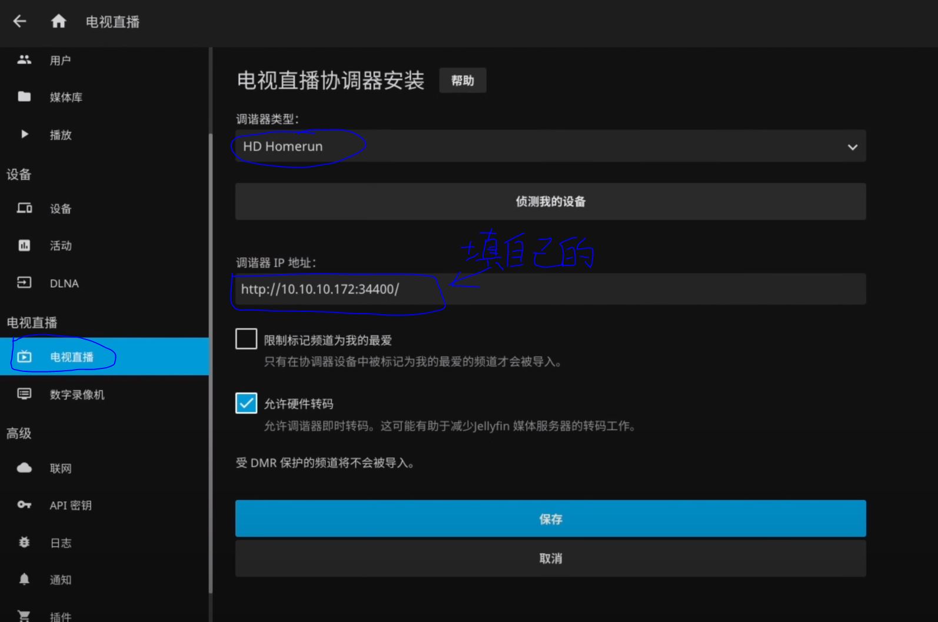Enable 限制标记频道为我的最爱 checkbox
This screenshot has width=938, height=622.
[x=246, y=340]
